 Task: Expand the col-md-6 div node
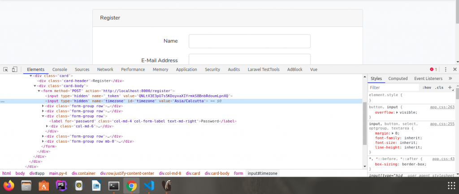[48, 126]
